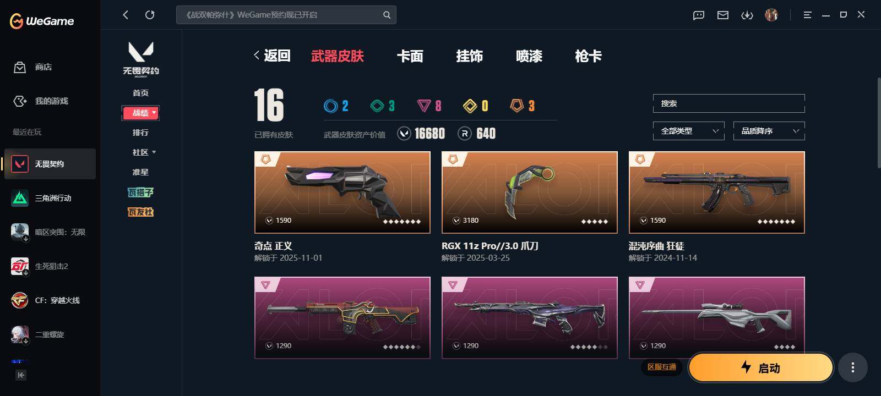Viewport: 881px width, 396px height.
Task: Go back with the arrow icon
Action: pos(126,15)
